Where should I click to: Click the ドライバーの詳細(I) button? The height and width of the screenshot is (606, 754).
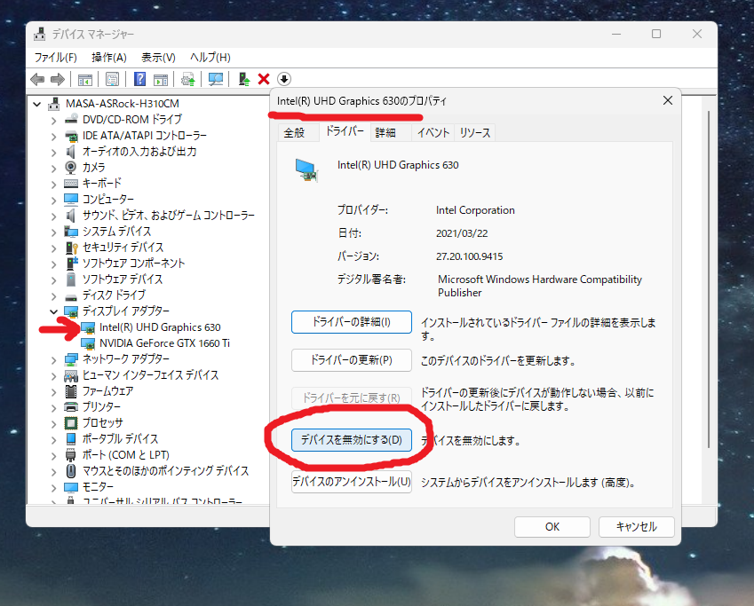click(350, 322)
